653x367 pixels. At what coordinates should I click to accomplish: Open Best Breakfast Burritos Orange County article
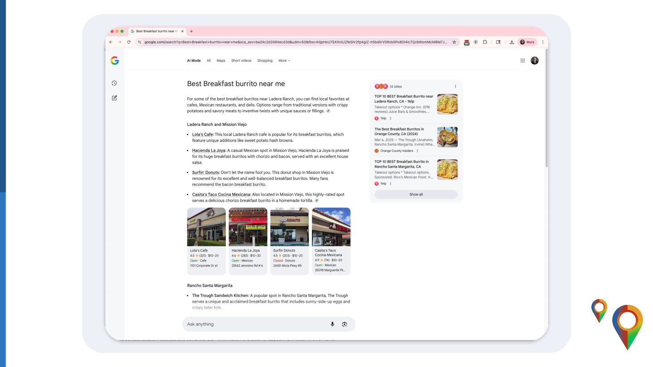[x=400, y=131]
